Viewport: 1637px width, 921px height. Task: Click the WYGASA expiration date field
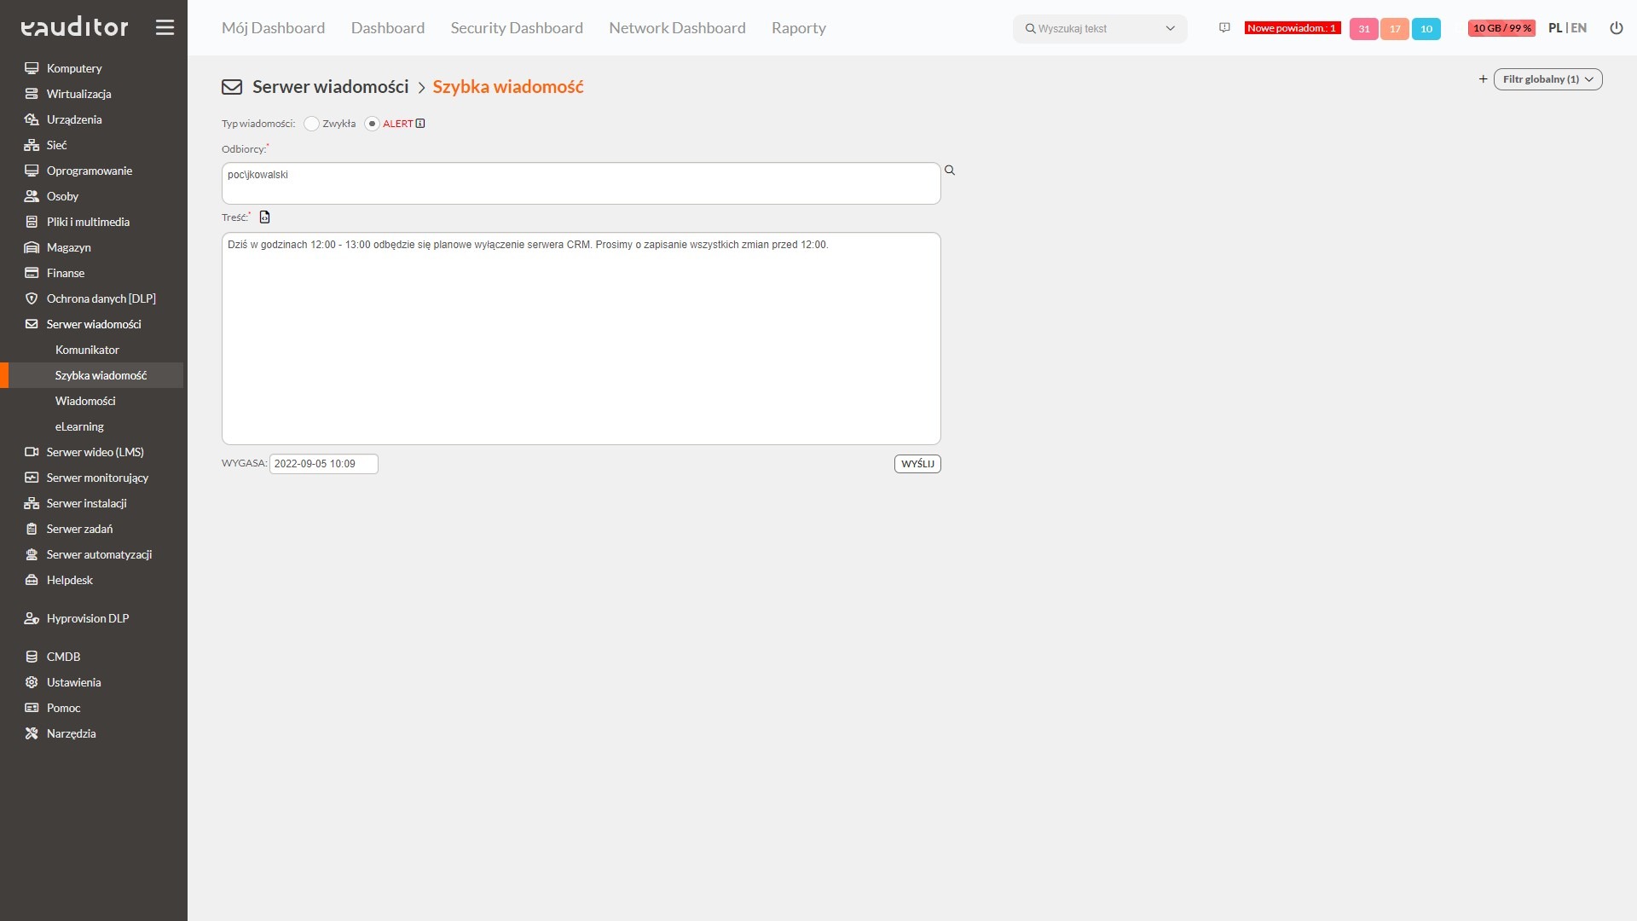click(324, 464)
